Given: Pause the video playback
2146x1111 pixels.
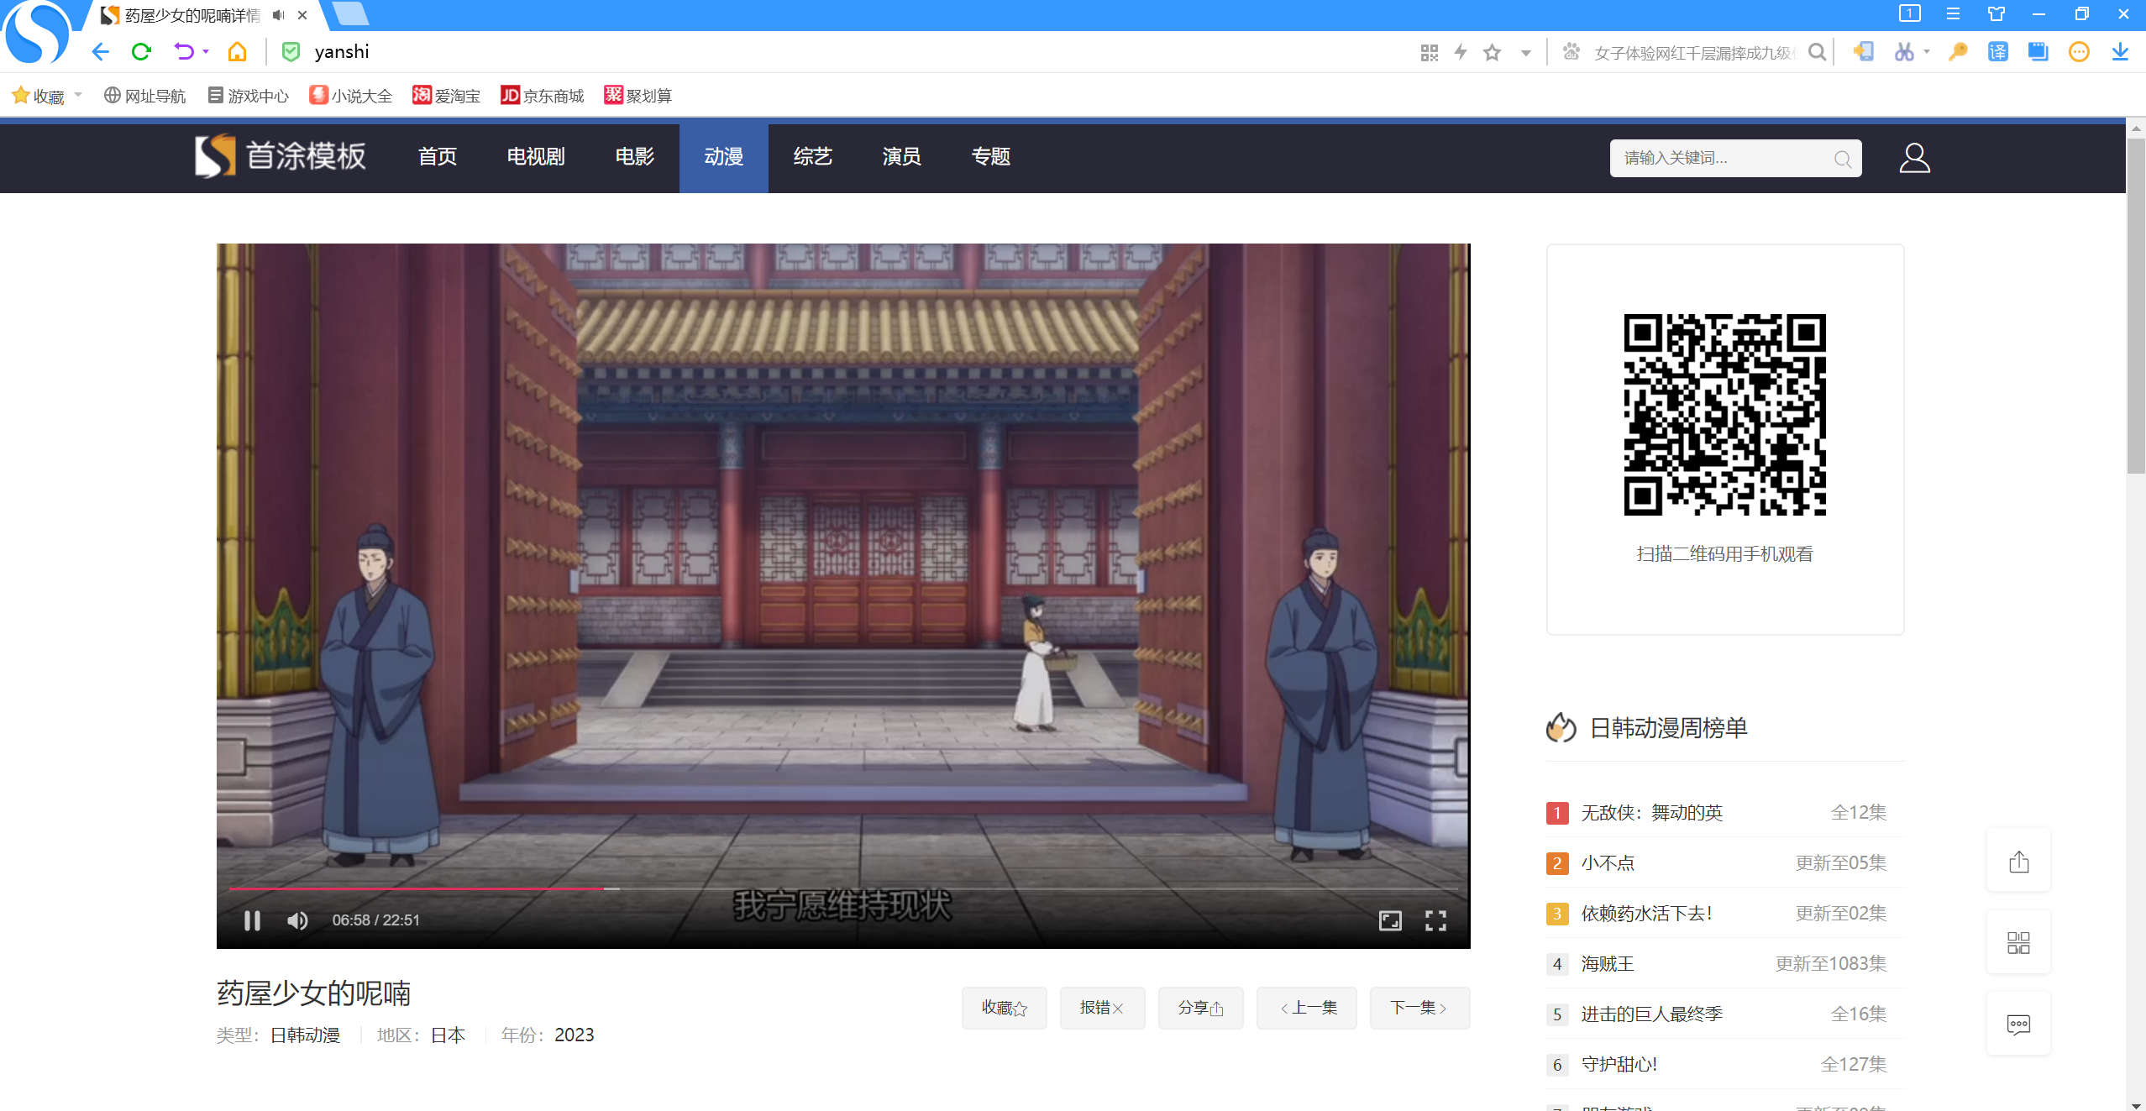Looking at the screenshot, I should tap(252, 920).
